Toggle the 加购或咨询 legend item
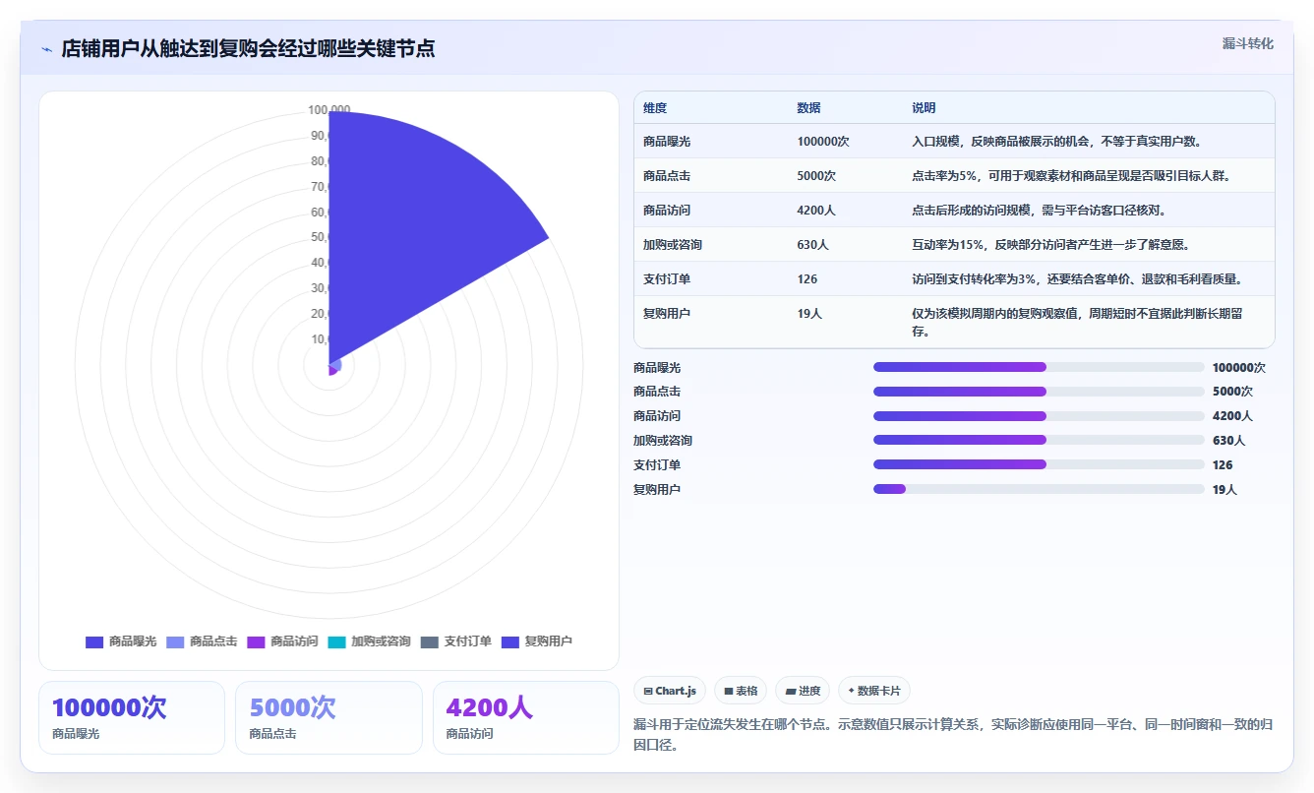Image resolution: width=1314 pixels, height=793 pixels. coord(369,641)
